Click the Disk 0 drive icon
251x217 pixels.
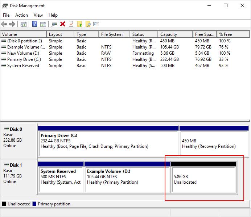click(x=7, y=129)
